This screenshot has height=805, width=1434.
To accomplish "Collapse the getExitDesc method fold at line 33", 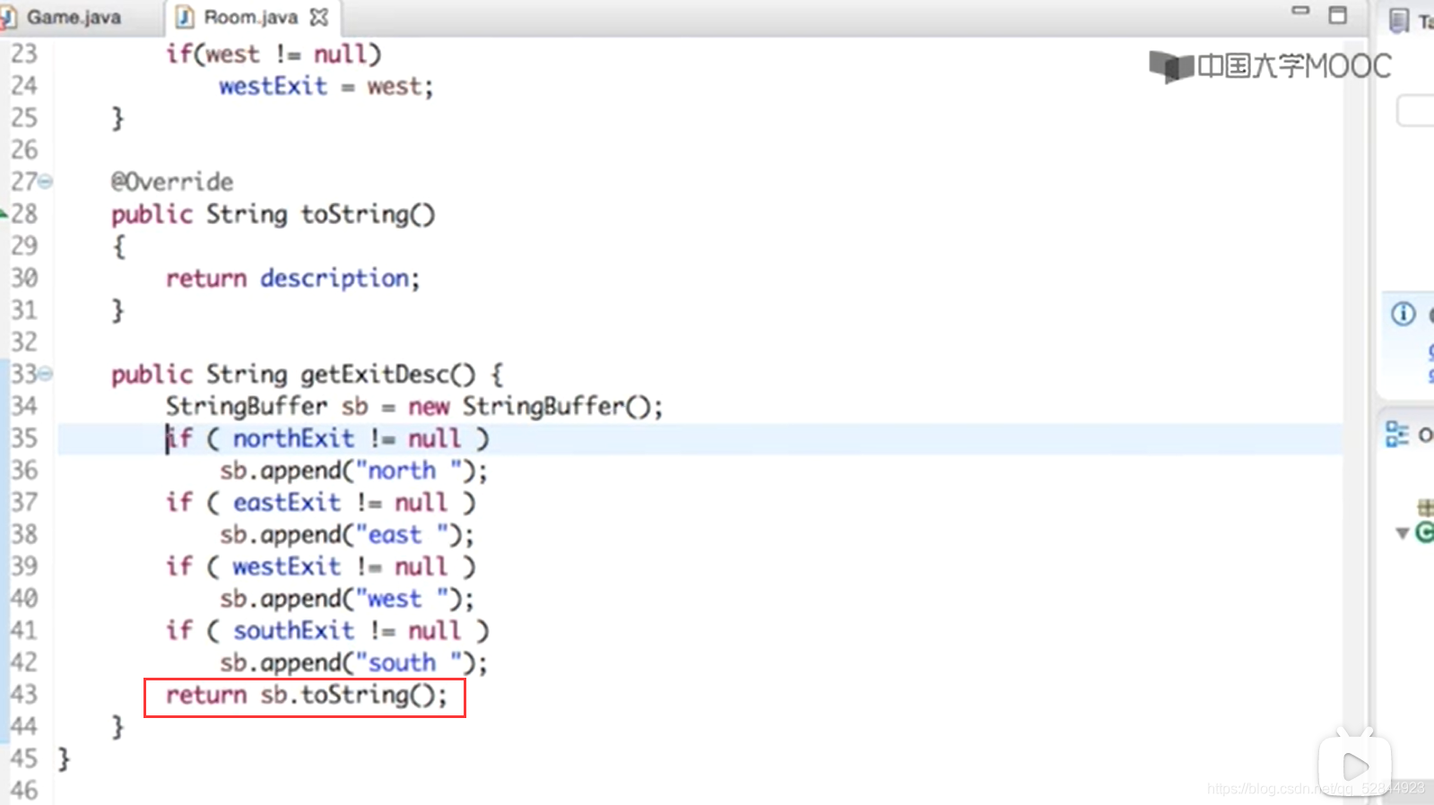I will 45,374.
